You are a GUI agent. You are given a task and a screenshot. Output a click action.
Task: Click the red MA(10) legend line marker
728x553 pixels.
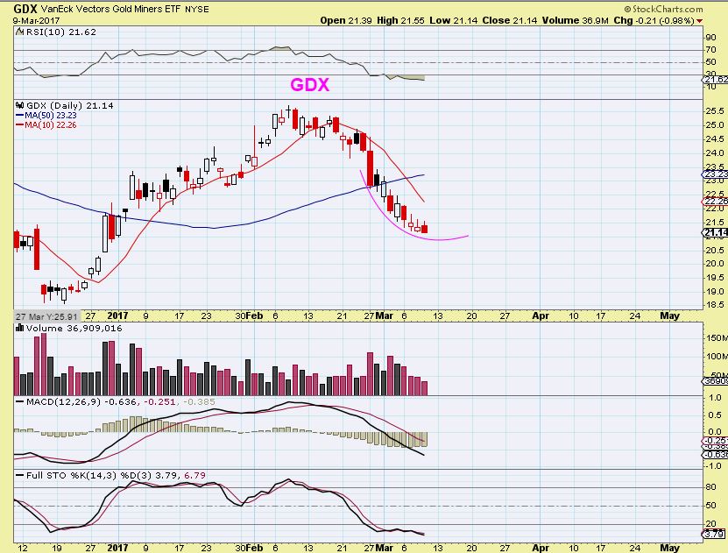(19, 125)
